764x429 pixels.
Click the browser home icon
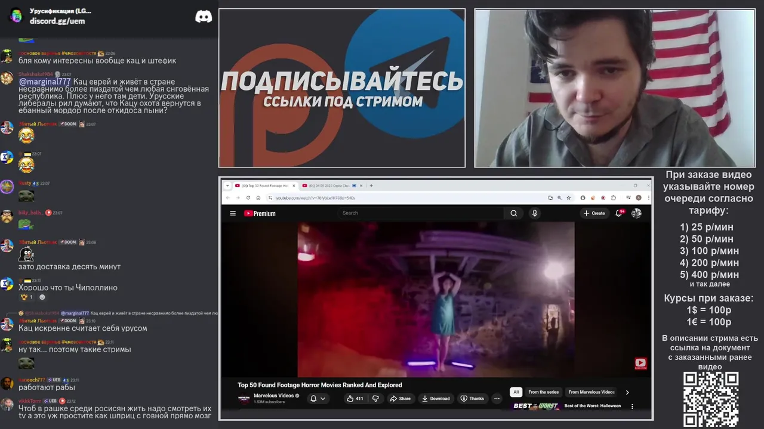click(x=258, y=198)
